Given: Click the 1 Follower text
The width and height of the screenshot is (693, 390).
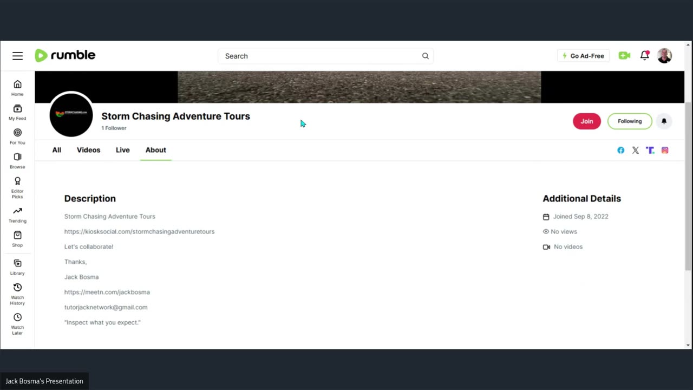Looking at the screenshot, I should pos(114,128).
